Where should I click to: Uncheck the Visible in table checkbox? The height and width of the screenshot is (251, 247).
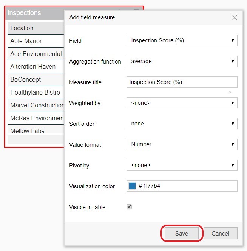(x=129, y=207)
